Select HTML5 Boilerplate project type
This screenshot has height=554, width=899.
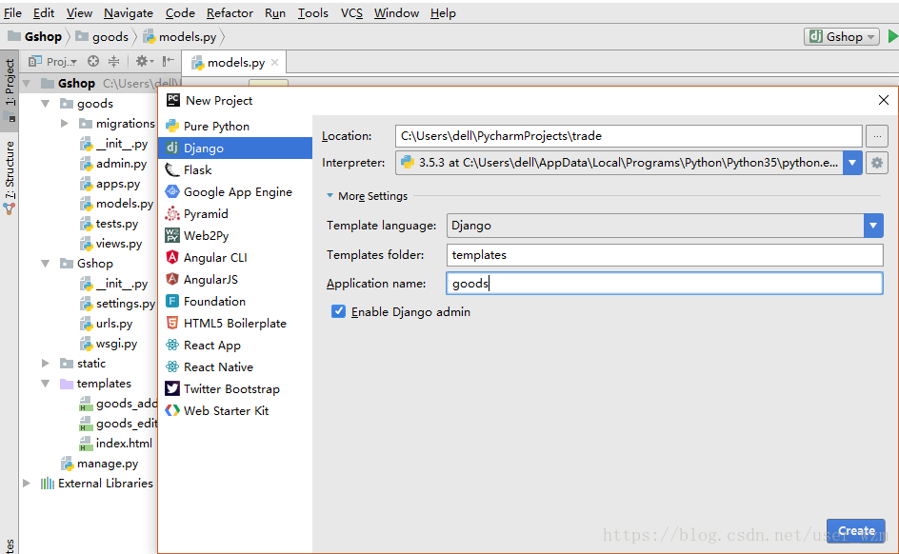(235, 323)
